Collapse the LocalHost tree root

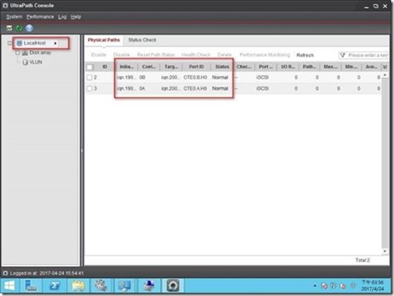(10, 43)
